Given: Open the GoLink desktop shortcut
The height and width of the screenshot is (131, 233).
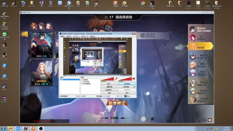Looking at the screenshot, I should [60, 4].
